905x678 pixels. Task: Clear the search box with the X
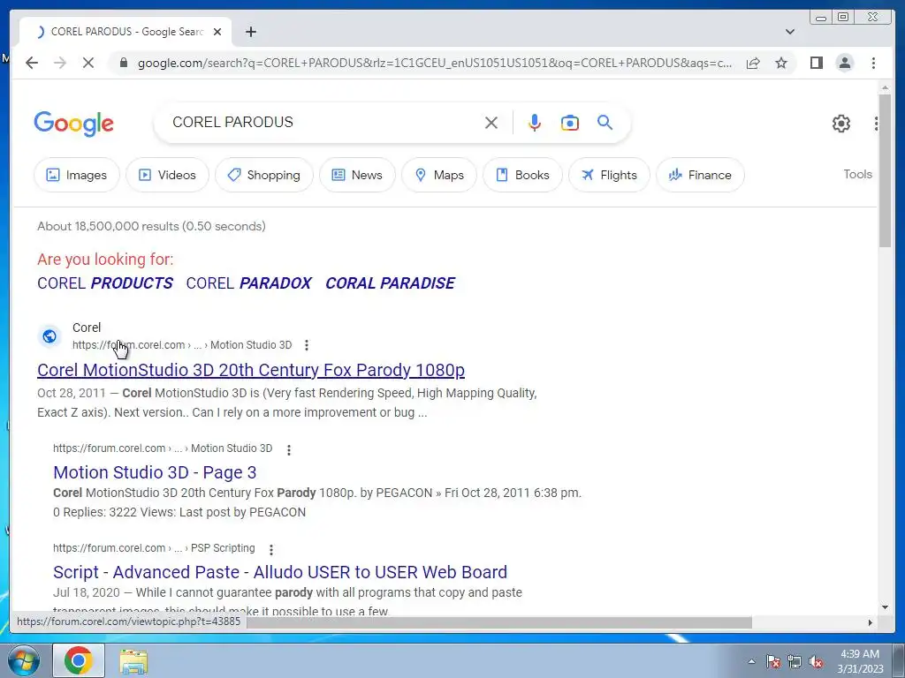[x=491, y=123]
